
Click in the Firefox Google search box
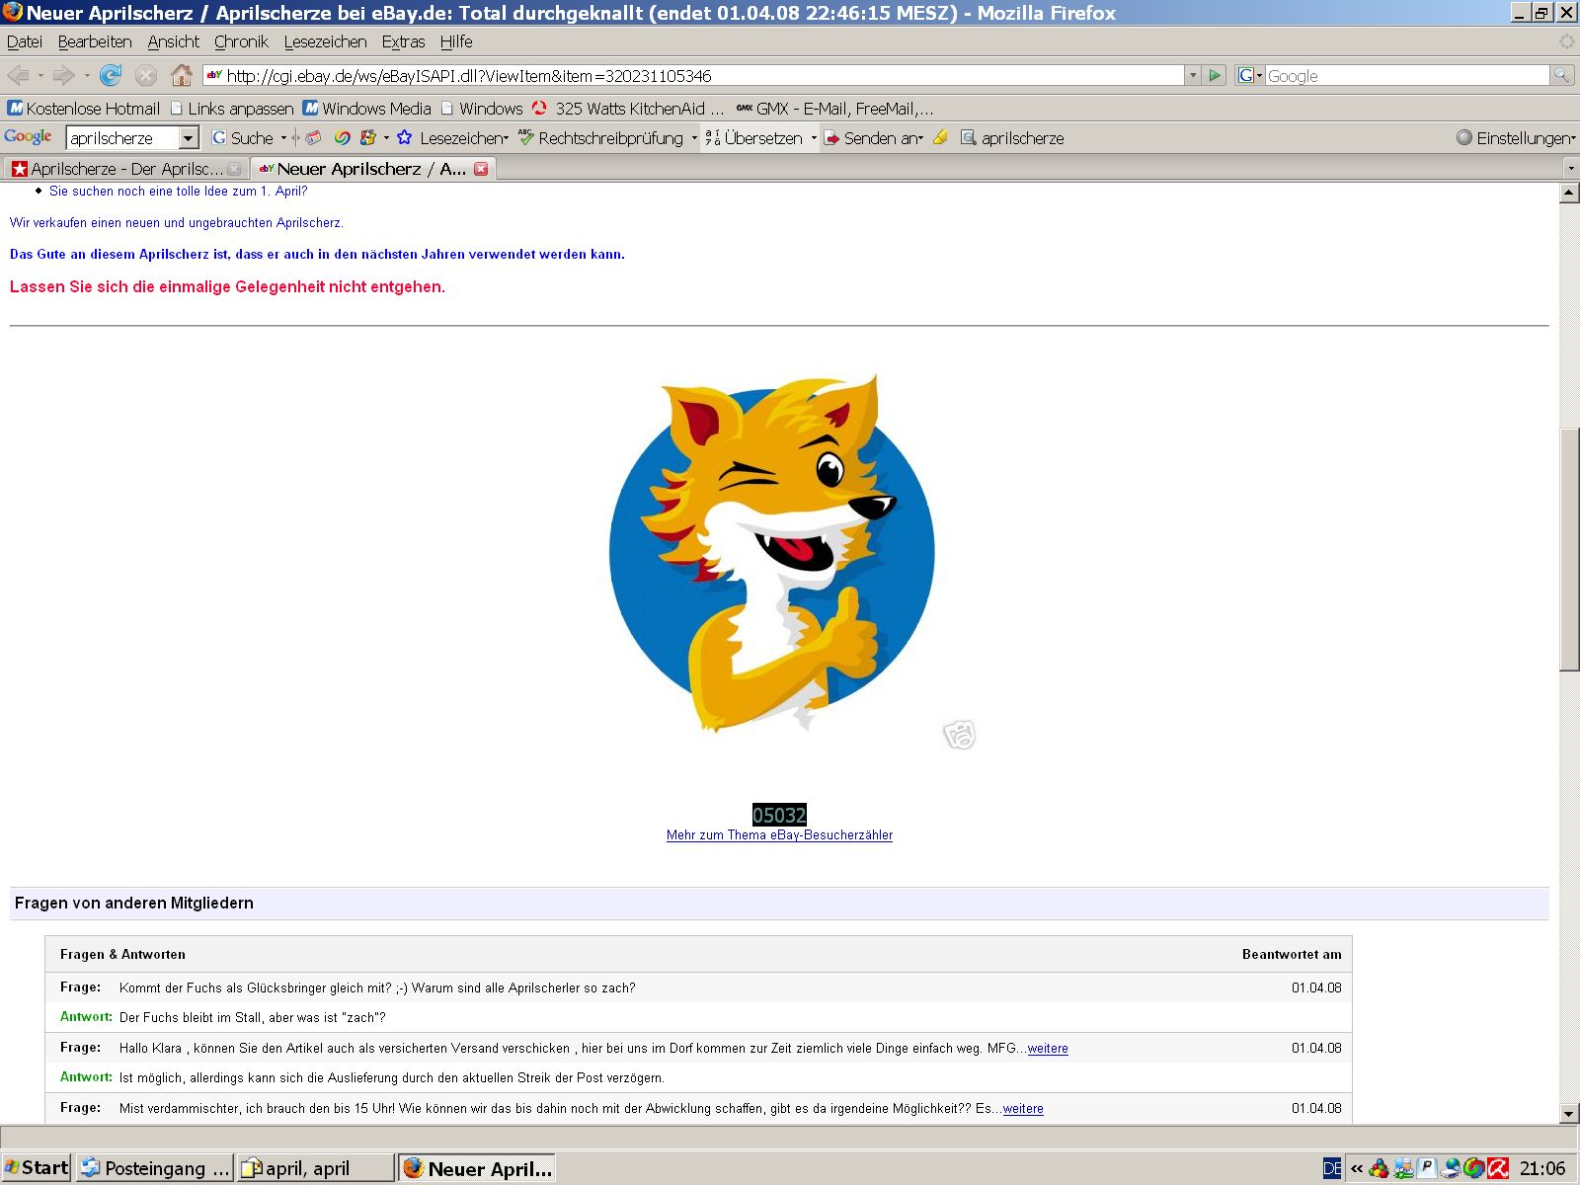(x=1407, y=75)
